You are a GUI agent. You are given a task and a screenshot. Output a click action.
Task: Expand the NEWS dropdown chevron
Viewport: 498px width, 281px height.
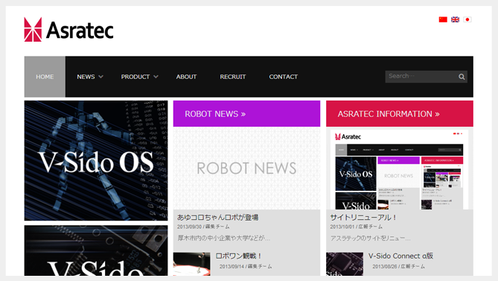coord(100,77)
